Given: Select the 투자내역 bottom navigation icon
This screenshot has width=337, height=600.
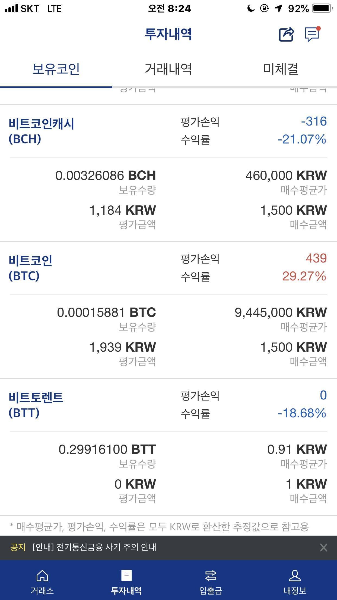Looking at the screenshot, I should click(x=126, y=576).
